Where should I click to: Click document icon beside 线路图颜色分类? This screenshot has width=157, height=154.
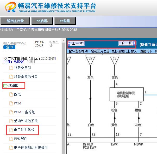(x=11, y=76)
